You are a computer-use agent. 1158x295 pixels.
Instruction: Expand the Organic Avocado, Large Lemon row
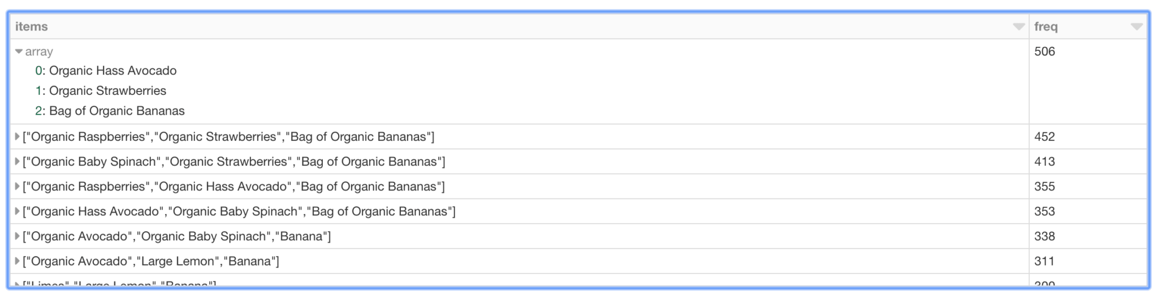click(18, 261)
